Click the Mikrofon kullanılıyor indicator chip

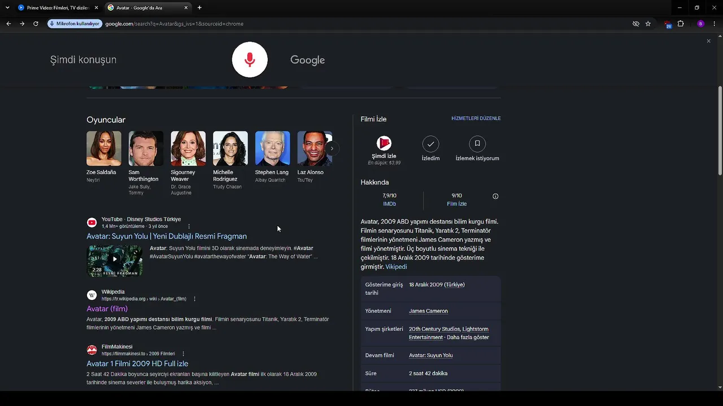[75, 24]
